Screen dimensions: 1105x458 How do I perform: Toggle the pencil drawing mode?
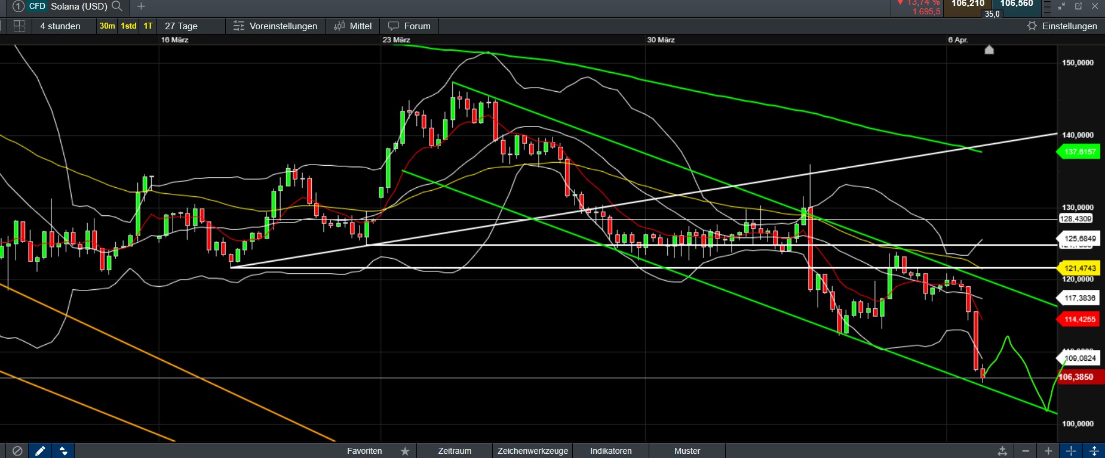pos(40,451)
